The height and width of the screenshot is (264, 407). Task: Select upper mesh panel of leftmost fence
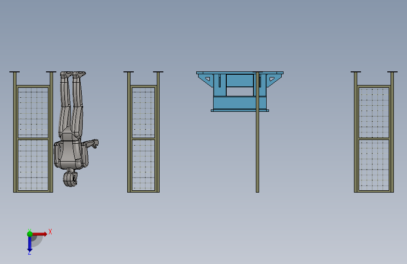pos(33,113)
